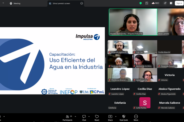Viewport: 184px width, 122px height.
Task: Open the meeting notes icon in top bar
Action: (x=147, y=3)
